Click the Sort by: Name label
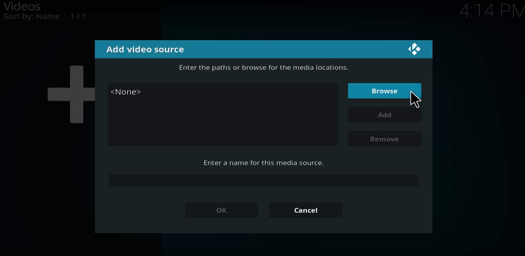The width and height of the screenshot is (525, 256). point(31,17)
